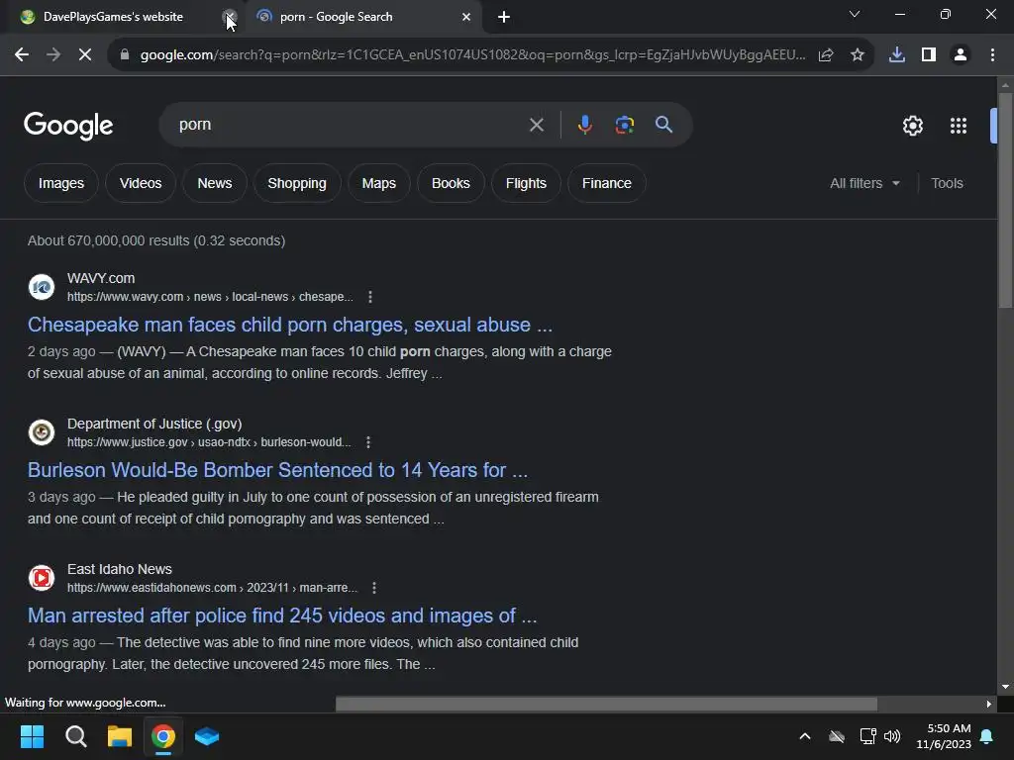1014x760 pixels.
Task: Open more options for Department of Justice result
Action: click(368, 442)
